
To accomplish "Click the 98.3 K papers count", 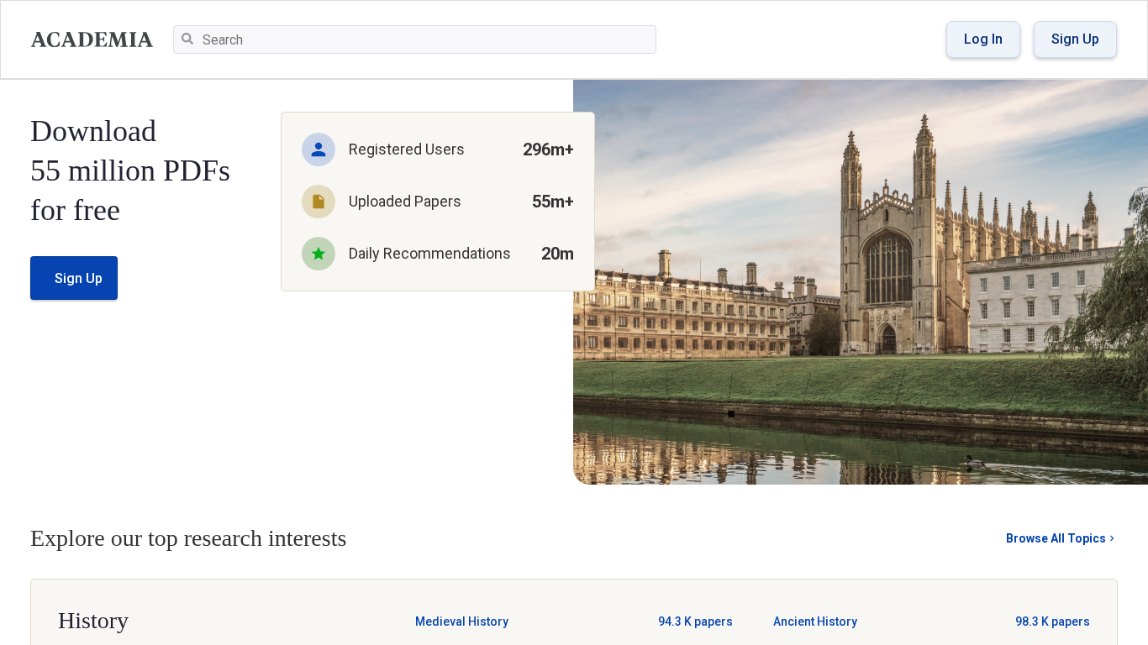I will coord(1052,621).
